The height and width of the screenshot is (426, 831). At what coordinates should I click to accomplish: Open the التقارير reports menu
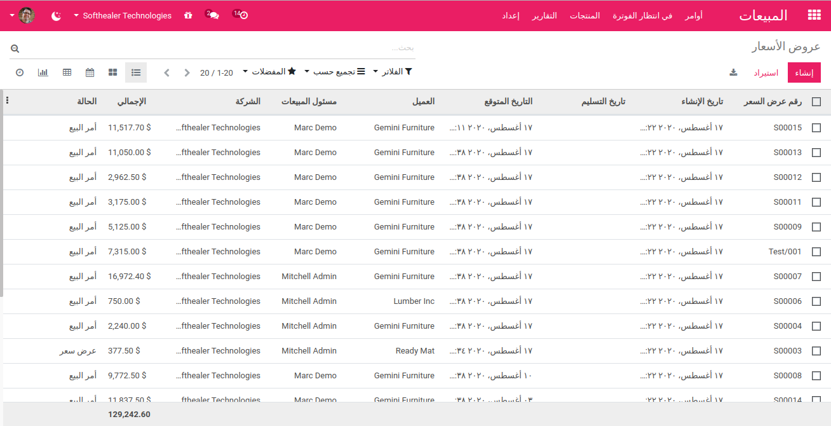[544, 15]
